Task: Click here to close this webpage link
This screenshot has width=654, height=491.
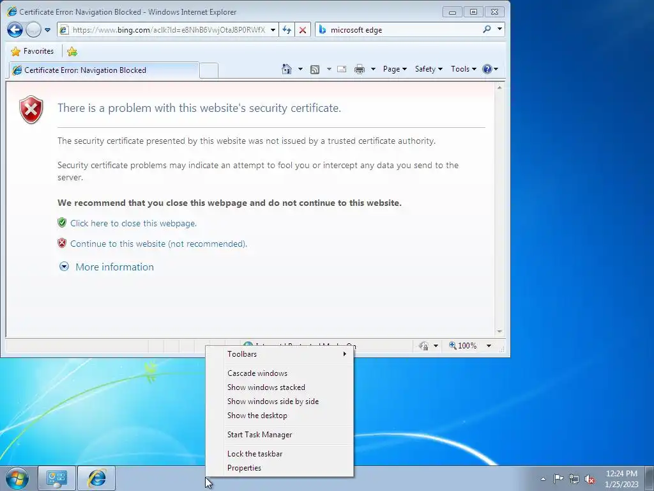Action: point(133,223)
